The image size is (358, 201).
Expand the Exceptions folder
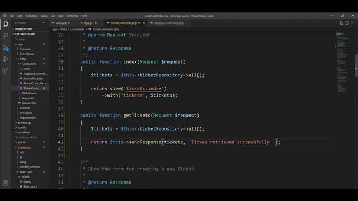click(27, 54)
